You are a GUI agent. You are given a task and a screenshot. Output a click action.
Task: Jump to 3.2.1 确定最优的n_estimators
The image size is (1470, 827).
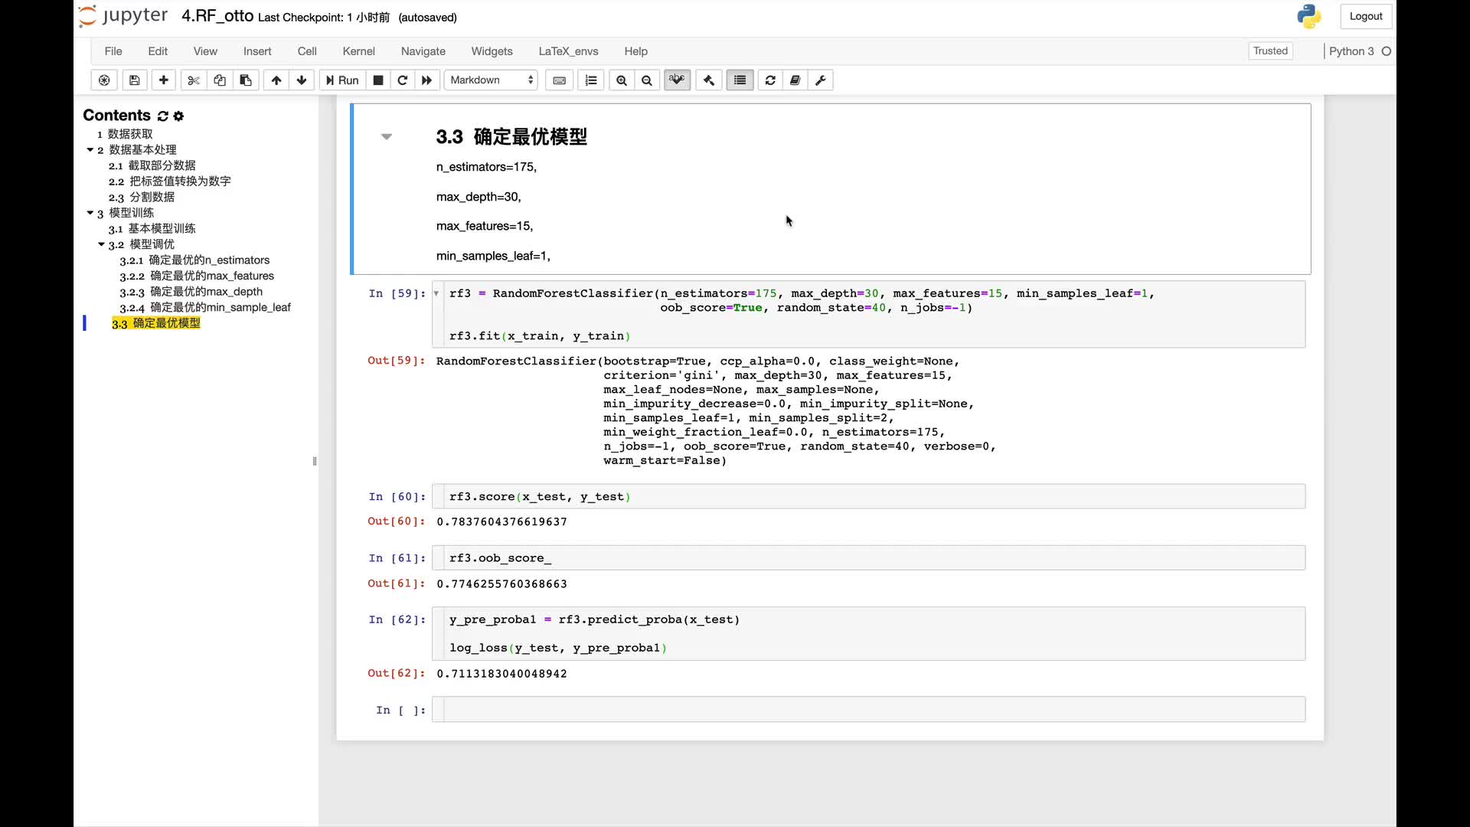[194, 260]
